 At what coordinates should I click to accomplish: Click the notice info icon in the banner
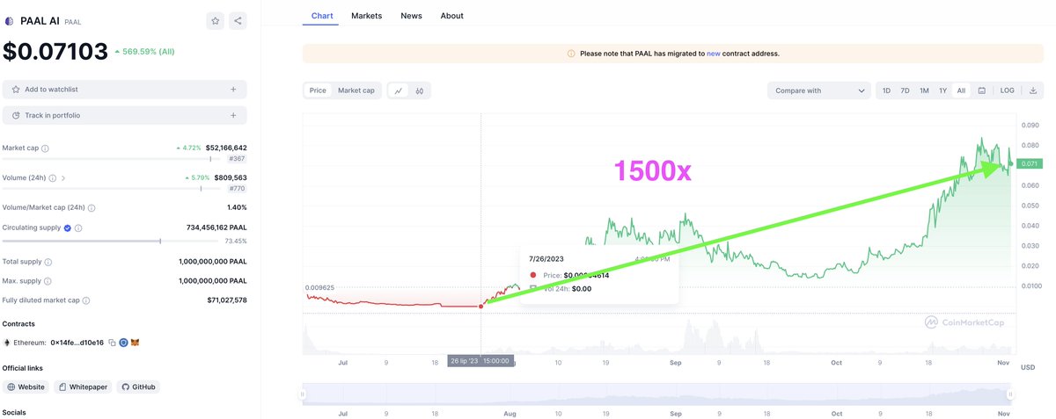point(571,54)
